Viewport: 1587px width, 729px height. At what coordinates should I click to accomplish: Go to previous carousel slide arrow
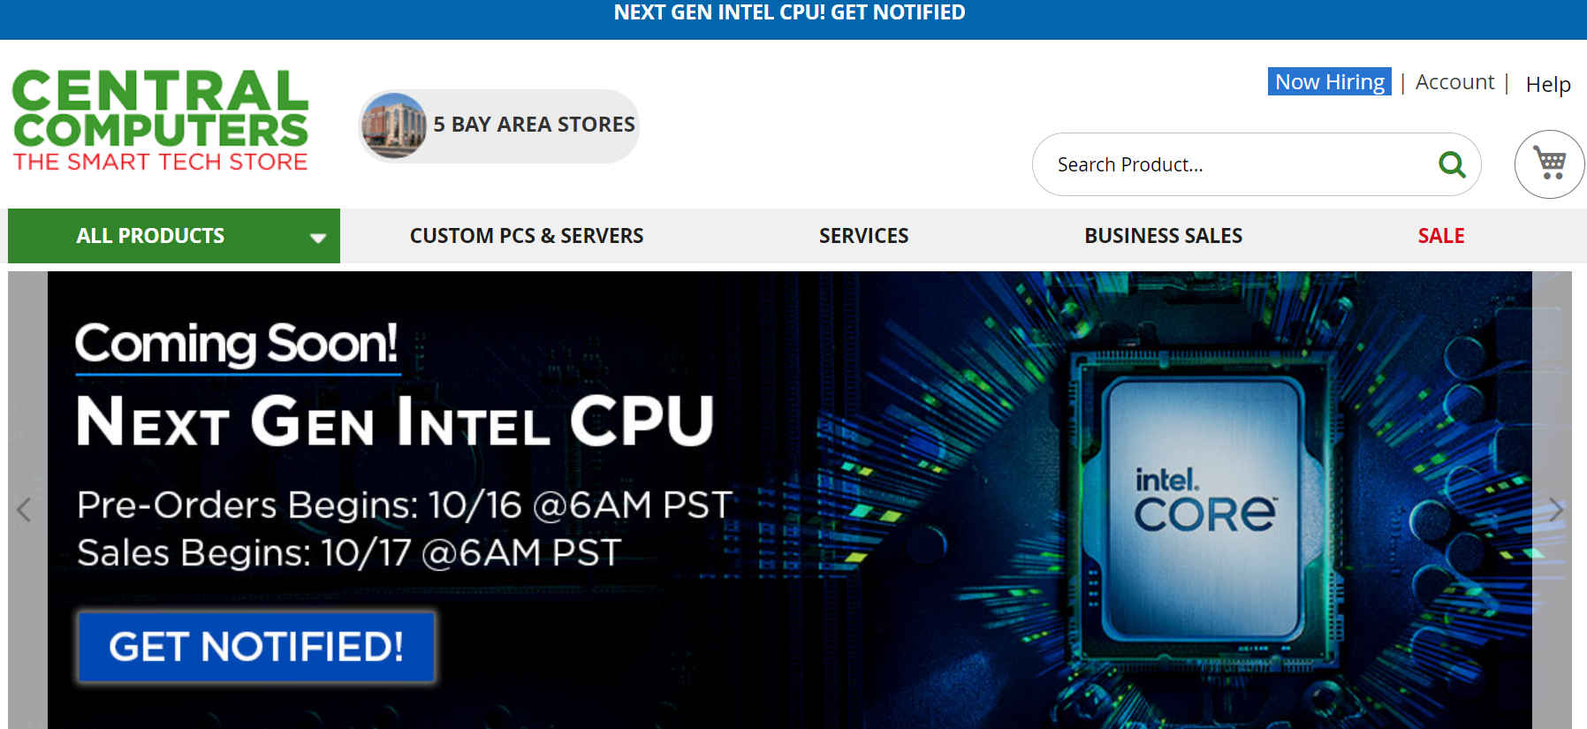(24, 510)
